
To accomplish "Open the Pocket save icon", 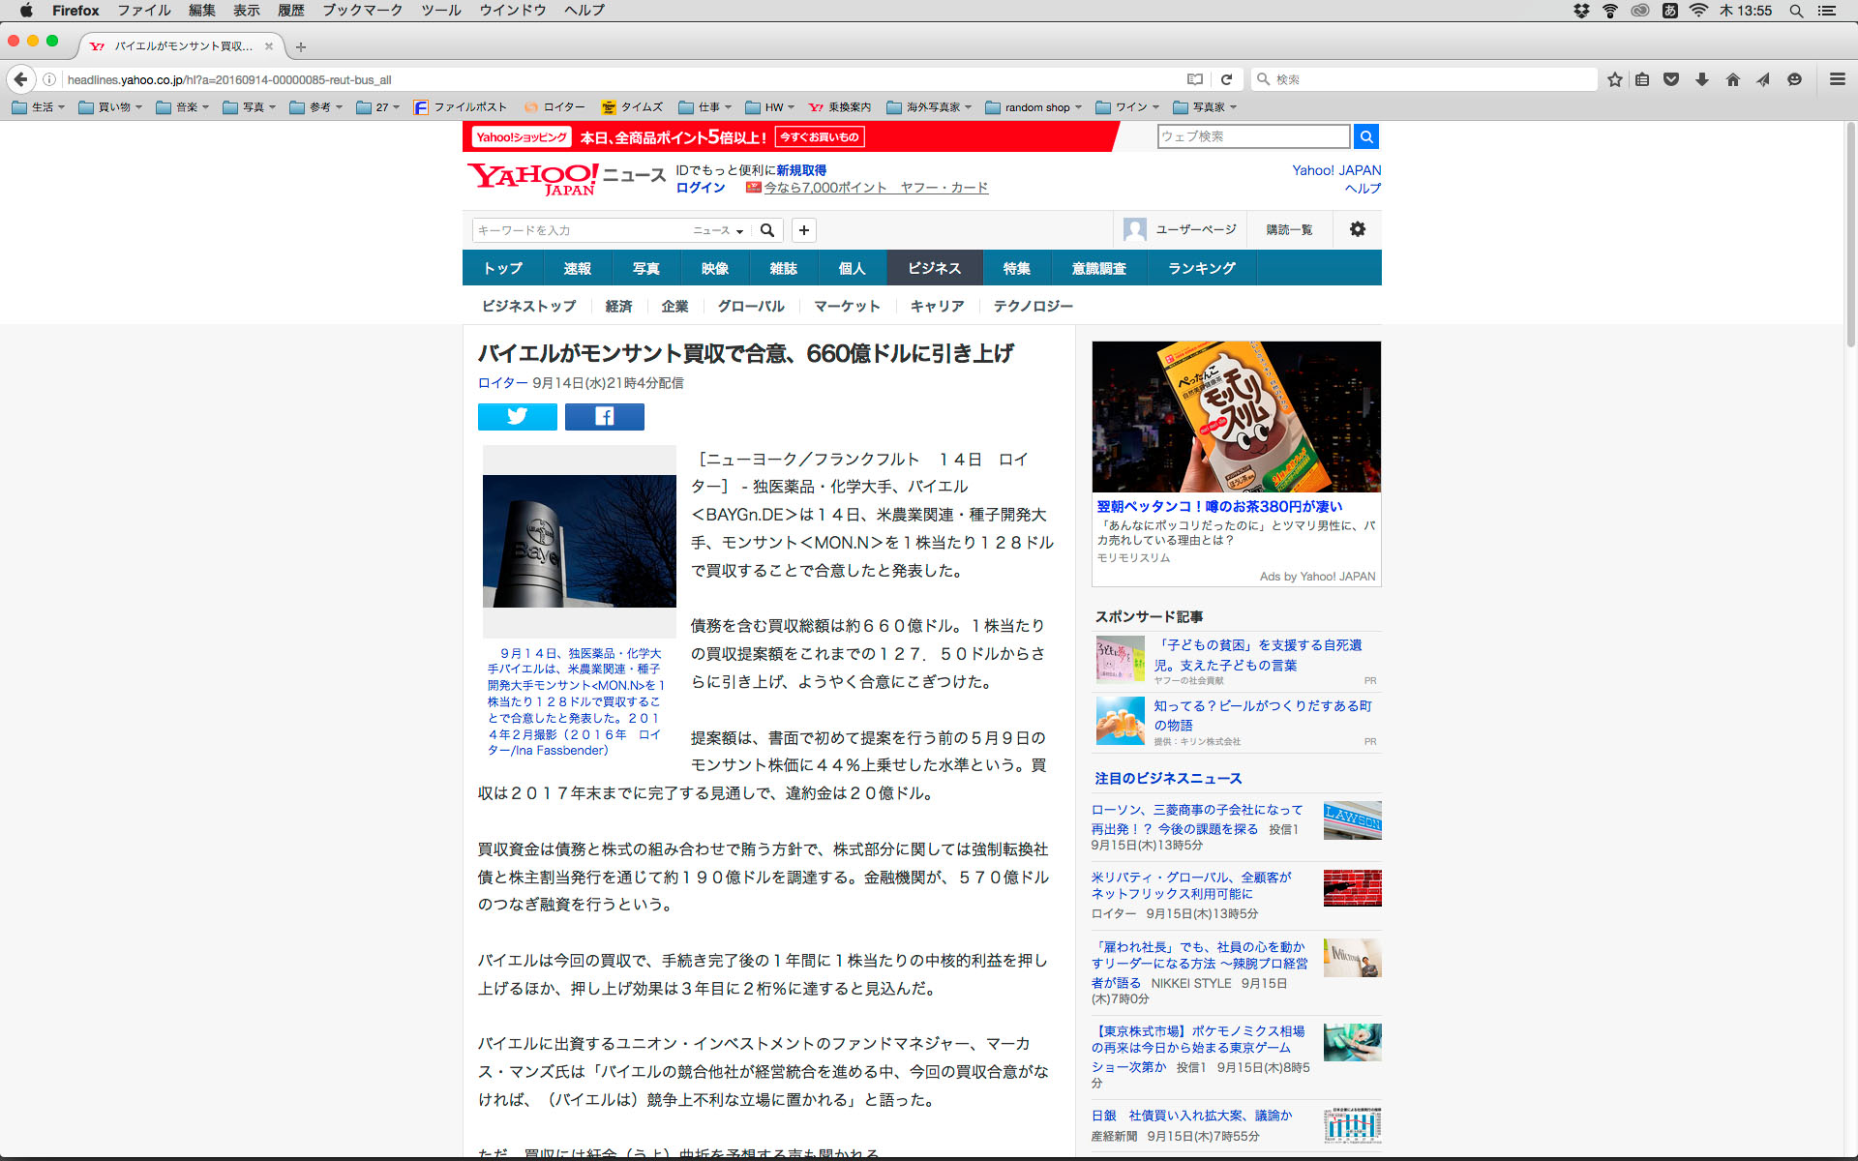I will [x=1671, y=79].
